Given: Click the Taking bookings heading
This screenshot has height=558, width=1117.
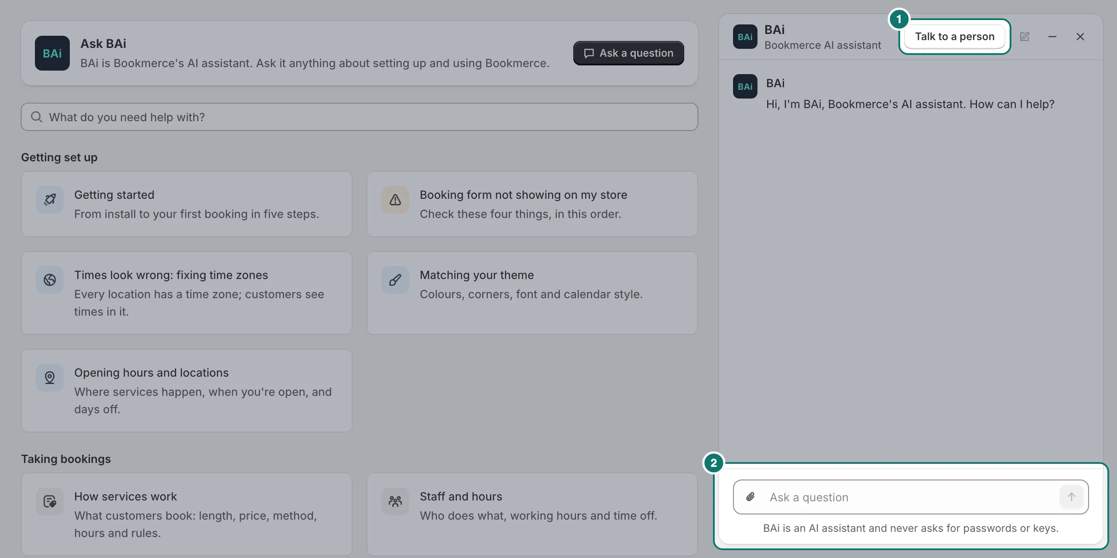Looking at the screenshot, I should tap(66, 459).
